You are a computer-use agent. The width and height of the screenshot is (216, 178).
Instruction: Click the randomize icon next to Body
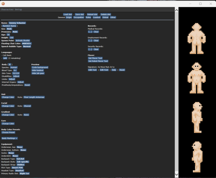[10, 65]
